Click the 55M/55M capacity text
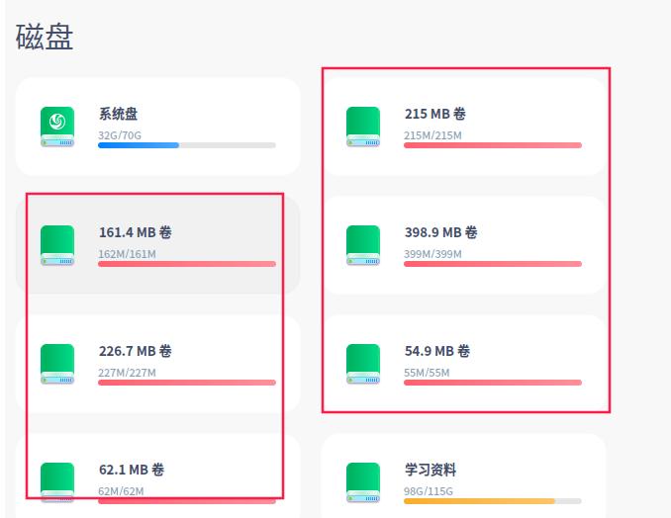Image resolution: width=671 pixels, height=518 pixels. tap(427, 373)
